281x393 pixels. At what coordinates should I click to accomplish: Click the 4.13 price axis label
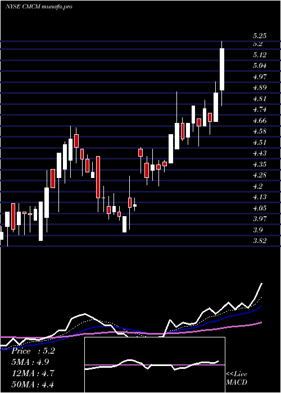(260, 197)
